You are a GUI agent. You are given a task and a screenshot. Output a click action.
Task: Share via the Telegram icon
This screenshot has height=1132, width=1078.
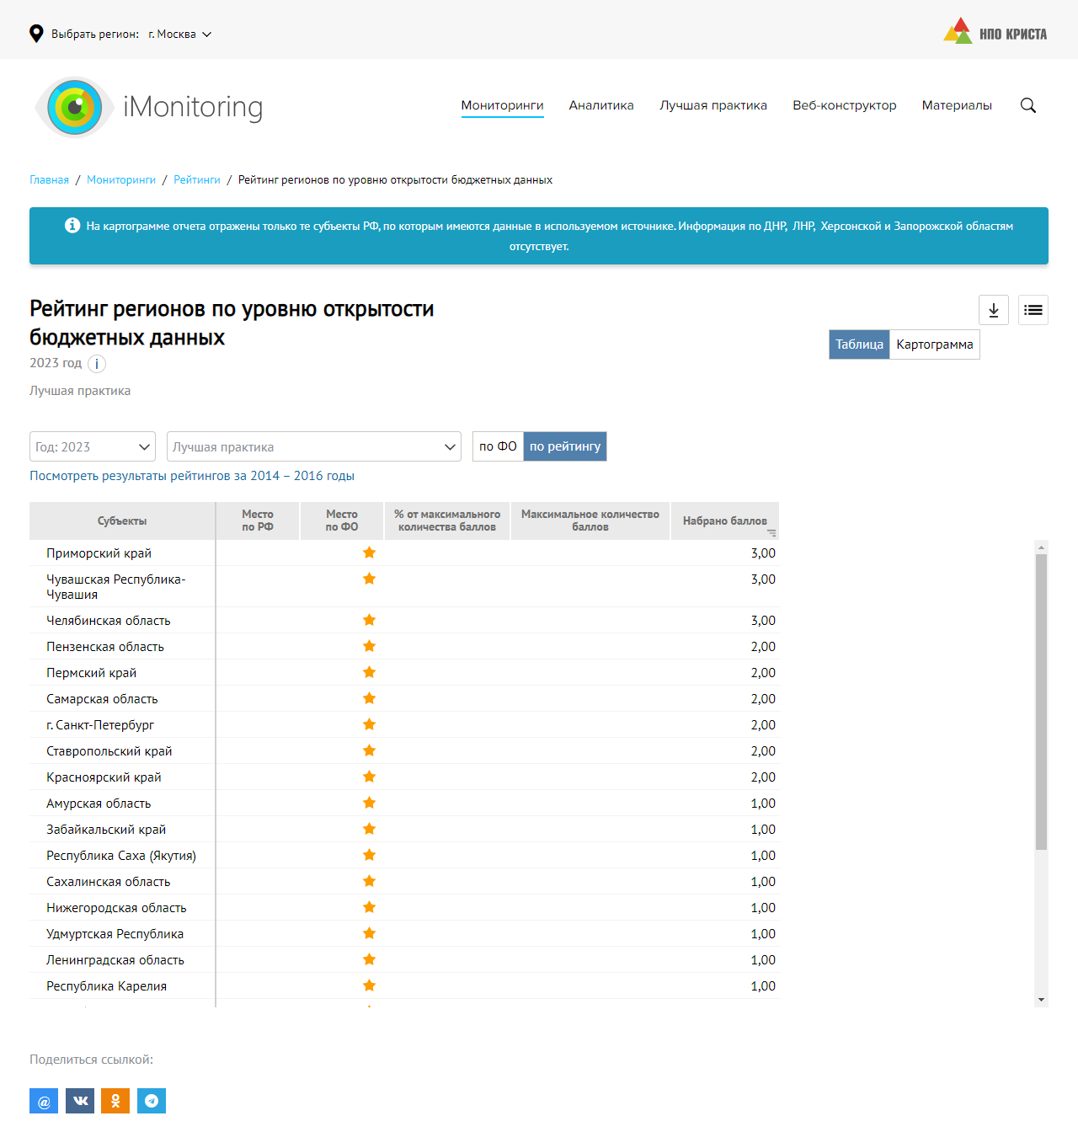click(152, 1101)
